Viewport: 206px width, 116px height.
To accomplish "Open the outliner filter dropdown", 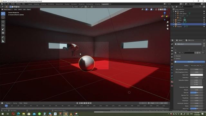I will pos(201,6).
